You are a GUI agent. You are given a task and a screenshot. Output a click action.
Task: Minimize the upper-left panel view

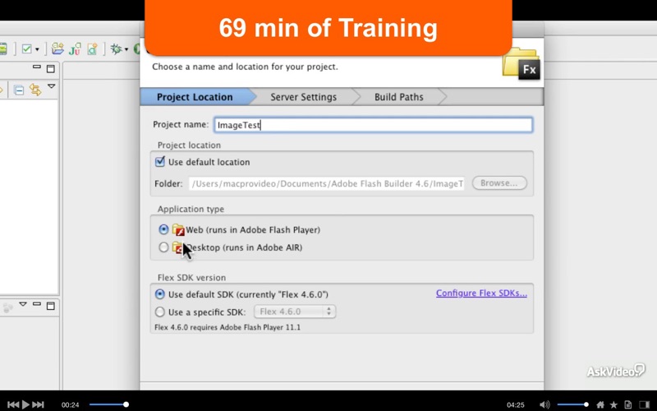tap(37, 67)
